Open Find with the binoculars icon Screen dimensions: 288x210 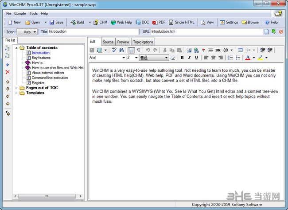coord(121,50)
